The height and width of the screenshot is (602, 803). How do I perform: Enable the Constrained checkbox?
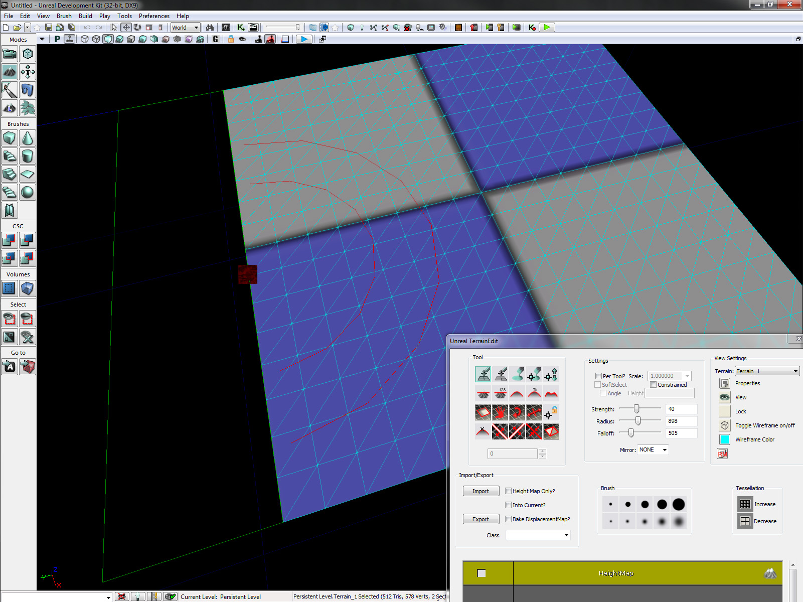(653, 385)
